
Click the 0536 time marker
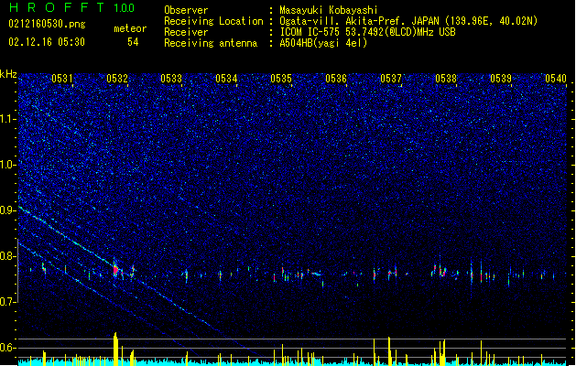336,79
